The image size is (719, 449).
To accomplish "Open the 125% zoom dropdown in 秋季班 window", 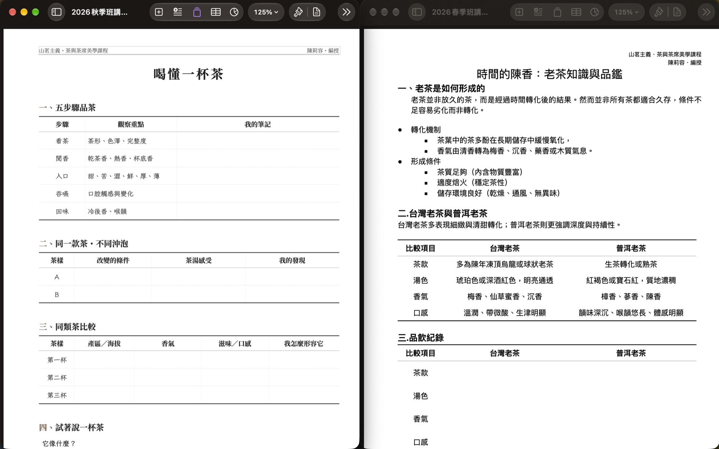I will pyautogui.click(x=266, y=12).
